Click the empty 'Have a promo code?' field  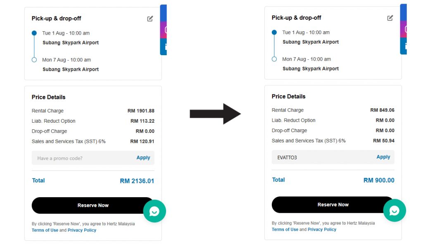(x=83, y=158)
